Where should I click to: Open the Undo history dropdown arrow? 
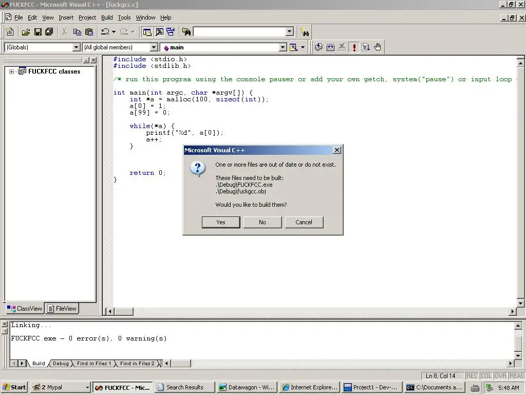pyautogui.click(x=114, y=32)
